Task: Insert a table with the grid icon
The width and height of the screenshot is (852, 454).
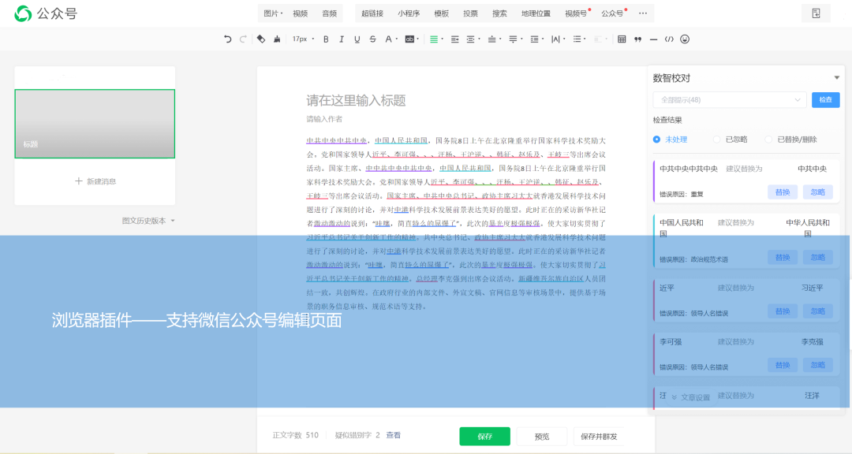Action: click(622, 39)
